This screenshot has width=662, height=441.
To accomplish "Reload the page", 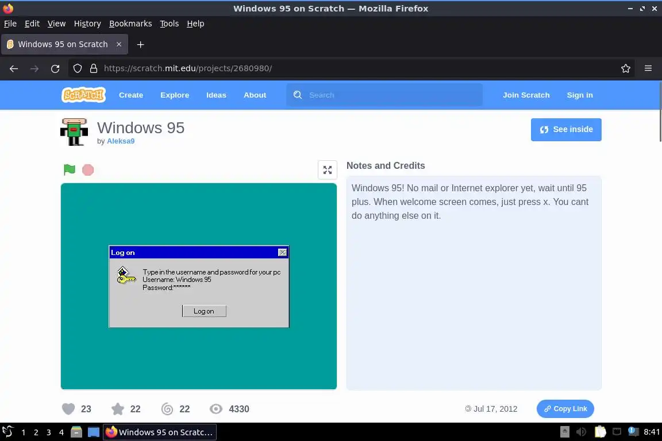I will [x=55, y=68].
